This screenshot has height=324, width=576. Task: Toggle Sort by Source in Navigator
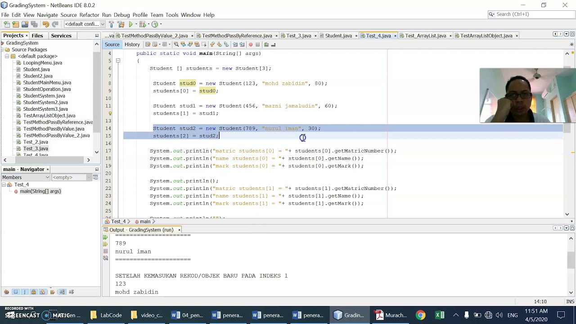(x=71, y=292)
